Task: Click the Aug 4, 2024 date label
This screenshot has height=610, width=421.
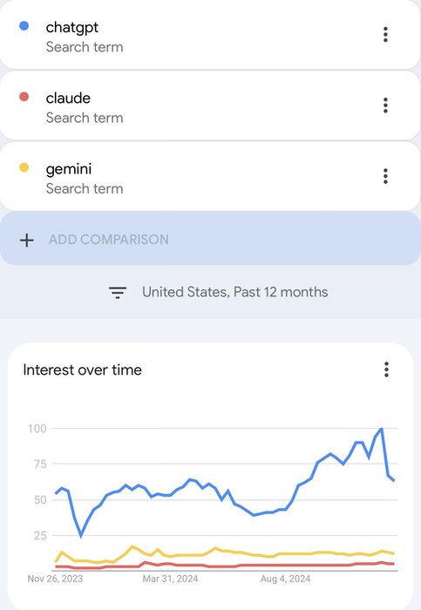Action: pos(285,579)
